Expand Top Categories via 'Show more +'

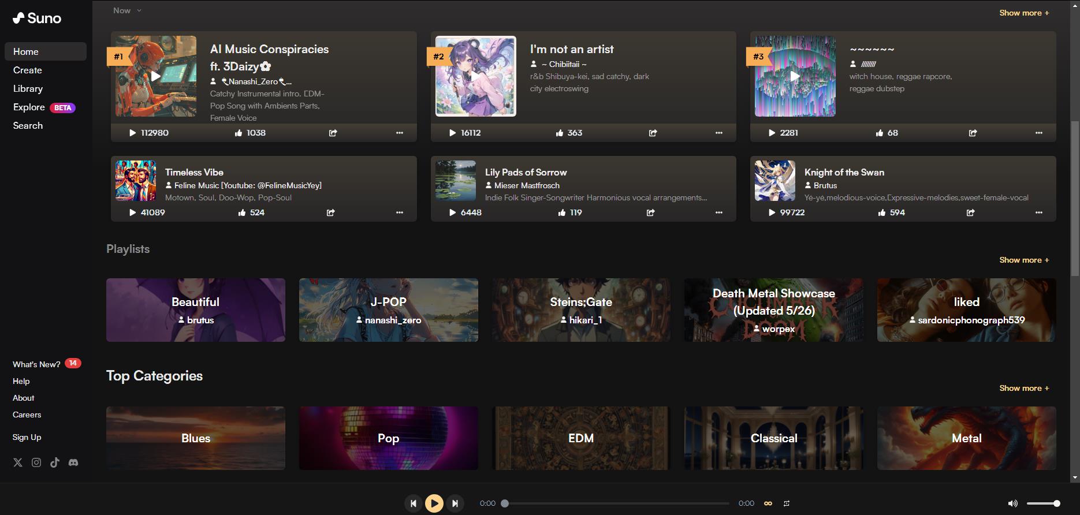click(1024, 388)
